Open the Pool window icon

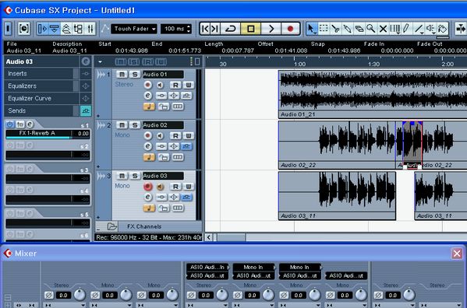pos(78,29)
